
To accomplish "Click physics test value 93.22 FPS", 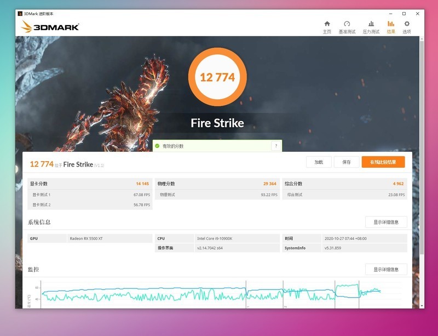I will coord(269,195).
